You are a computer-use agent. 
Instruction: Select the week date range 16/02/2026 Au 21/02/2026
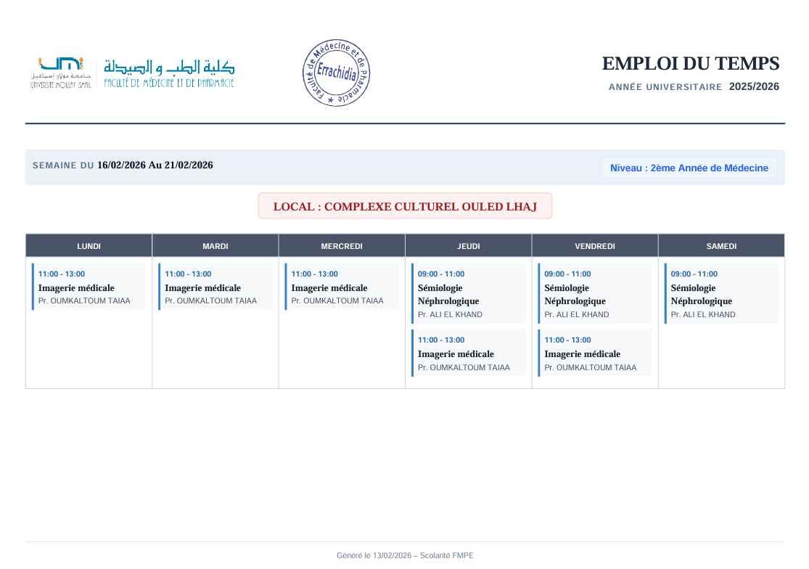pos(155,165)
